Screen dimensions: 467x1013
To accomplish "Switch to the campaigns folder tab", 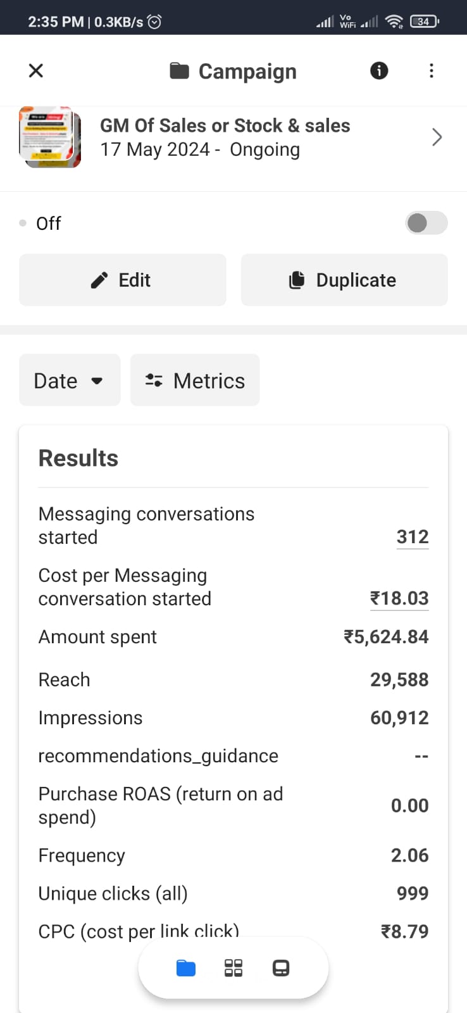I will (x=186, y=968).
